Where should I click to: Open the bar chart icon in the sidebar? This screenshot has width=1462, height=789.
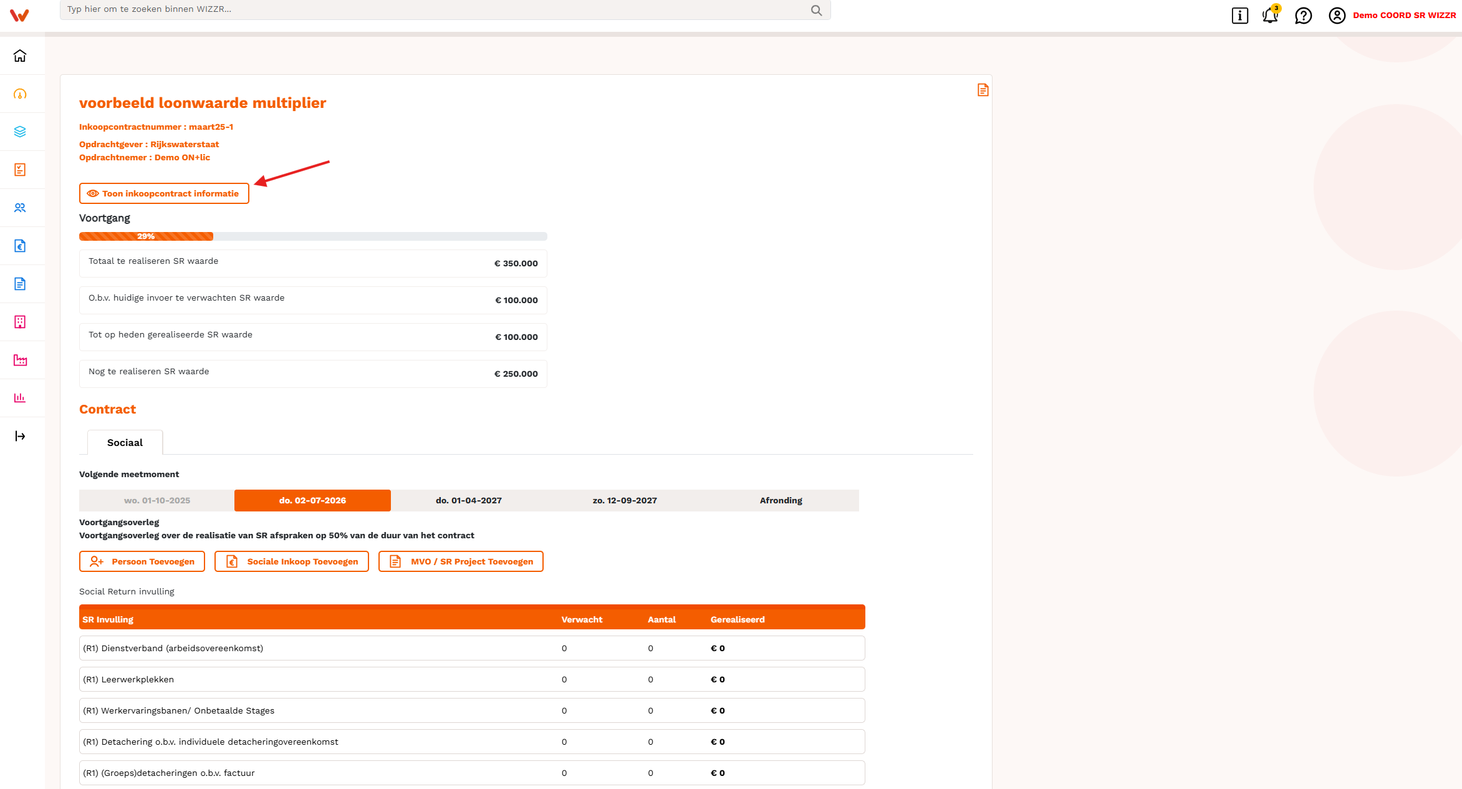tap(20, 398)
